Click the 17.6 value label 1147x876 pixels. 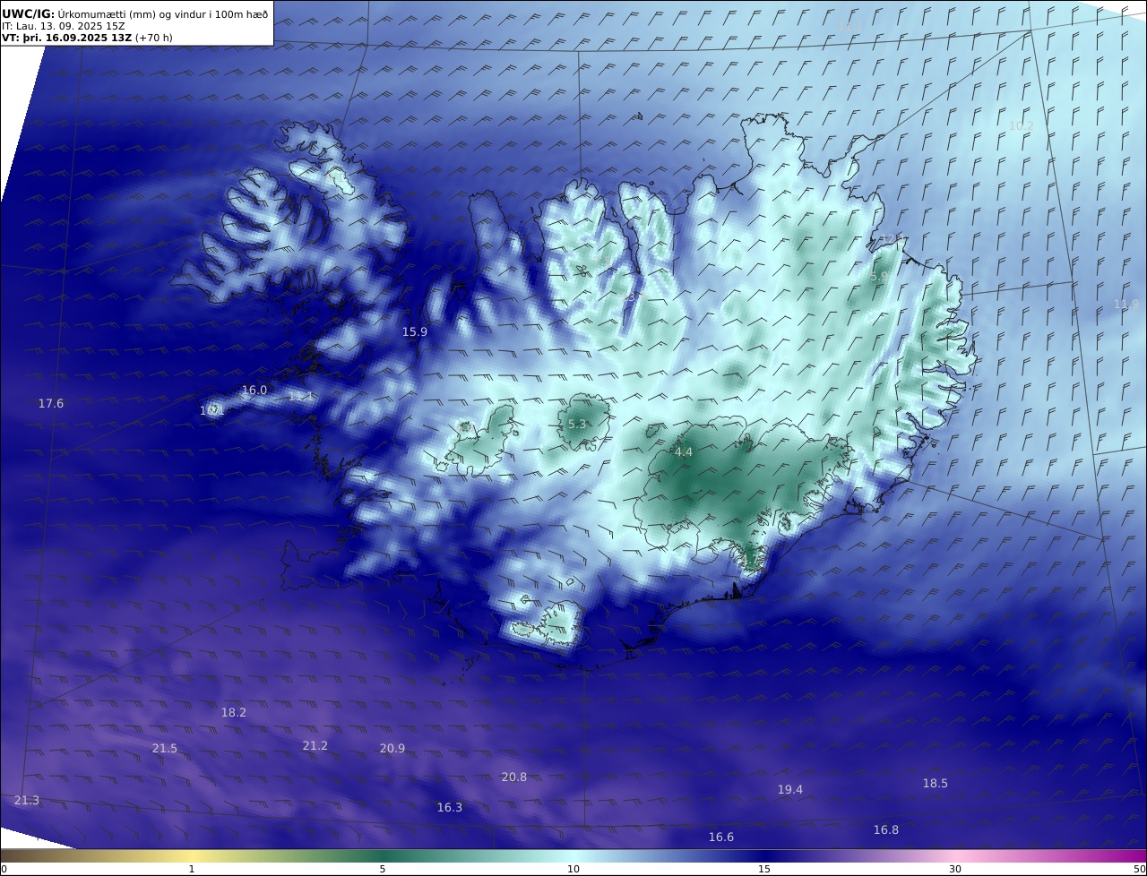[x=51, y=403]
